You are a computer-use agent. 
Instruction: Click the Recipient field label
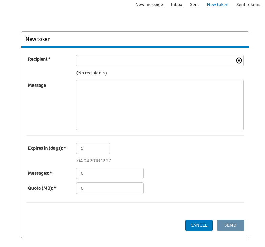(x=39, y=59)
